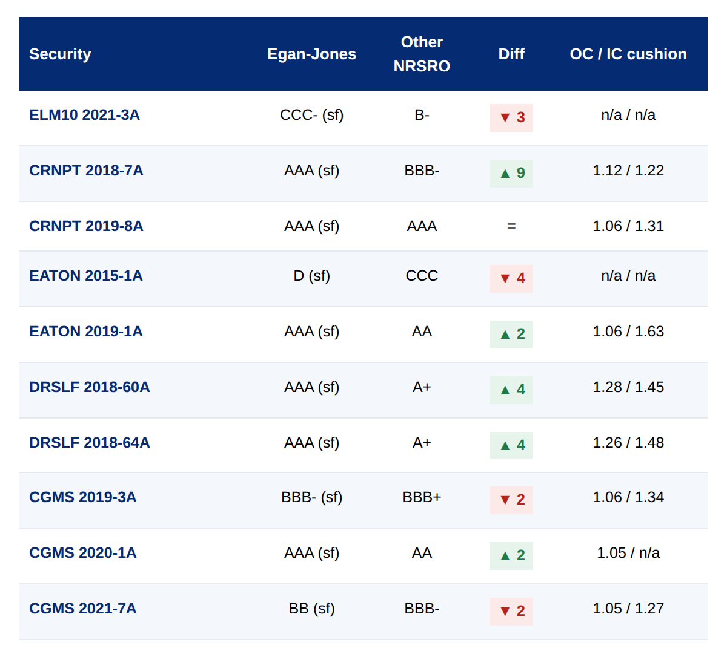Open the CRNPT 2018-7A security link
The height and width of the screenshot is (657, 727).
[x=86, y=171]
